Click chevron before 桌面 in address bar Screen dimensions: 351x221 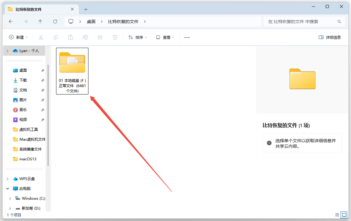80,22
